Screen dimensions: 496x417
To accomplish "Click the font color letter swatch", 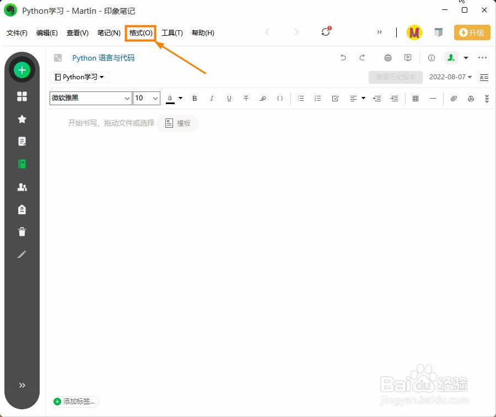I will [170, 99].
